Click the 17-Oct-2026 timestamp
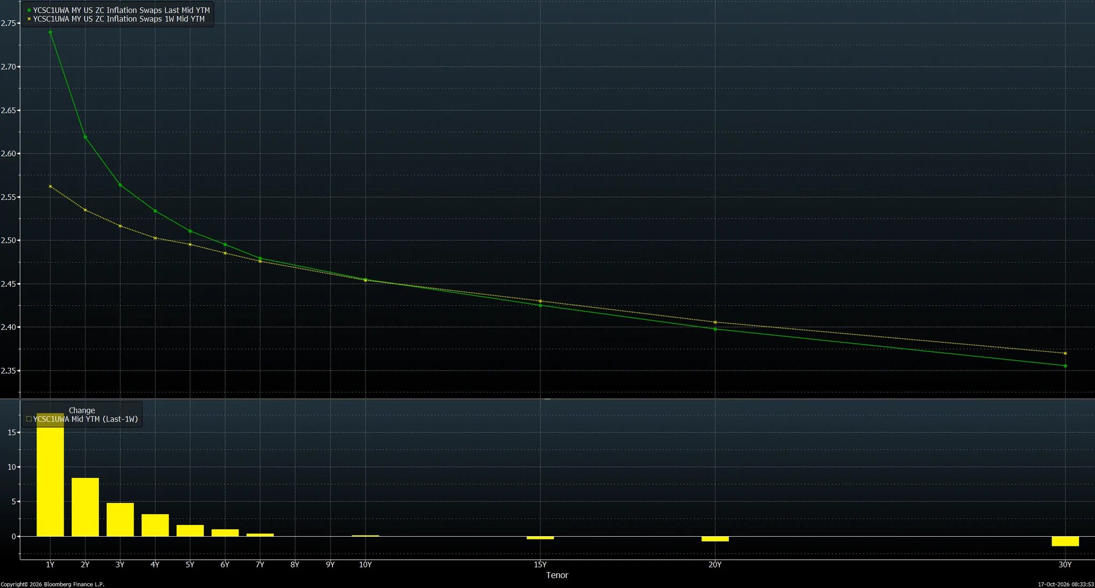Image resolution: width=1095 pixels, height=588 pixels. [1066, 584]
